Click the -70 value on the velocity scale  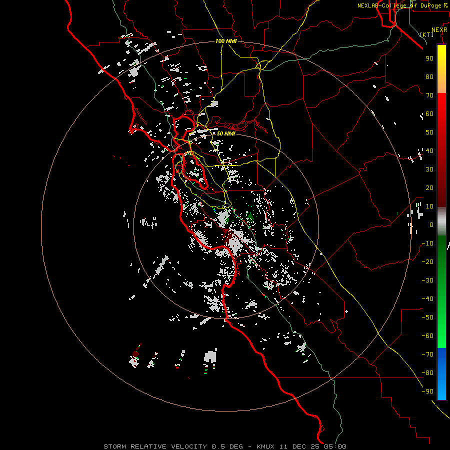427,354
